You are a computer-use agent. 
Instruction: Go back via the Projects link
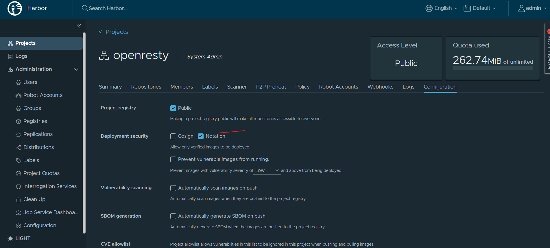[x=113, y=32]
